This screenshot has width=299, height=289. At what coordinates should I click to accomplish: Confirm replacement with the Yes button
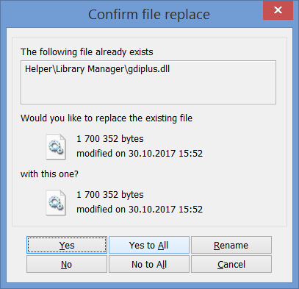click(67, 245)
